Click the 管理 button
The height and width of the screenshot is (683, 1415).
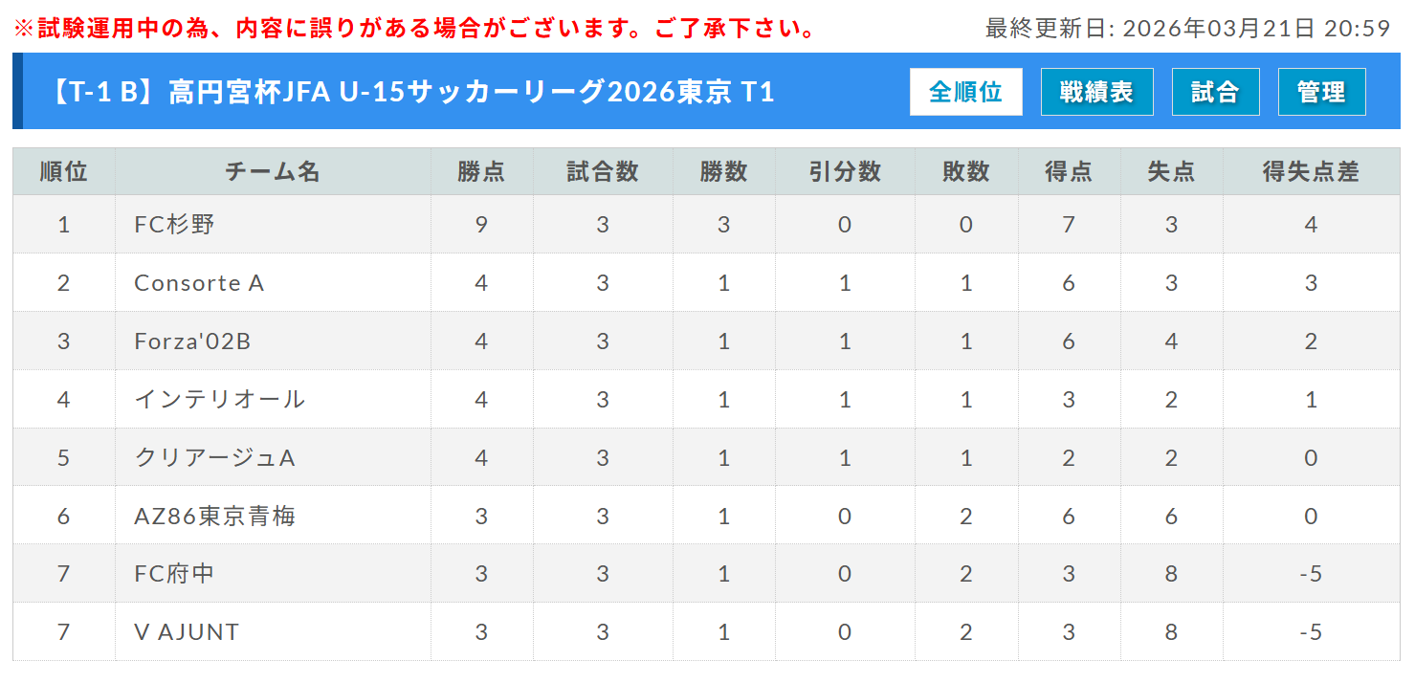[1321, 92]
